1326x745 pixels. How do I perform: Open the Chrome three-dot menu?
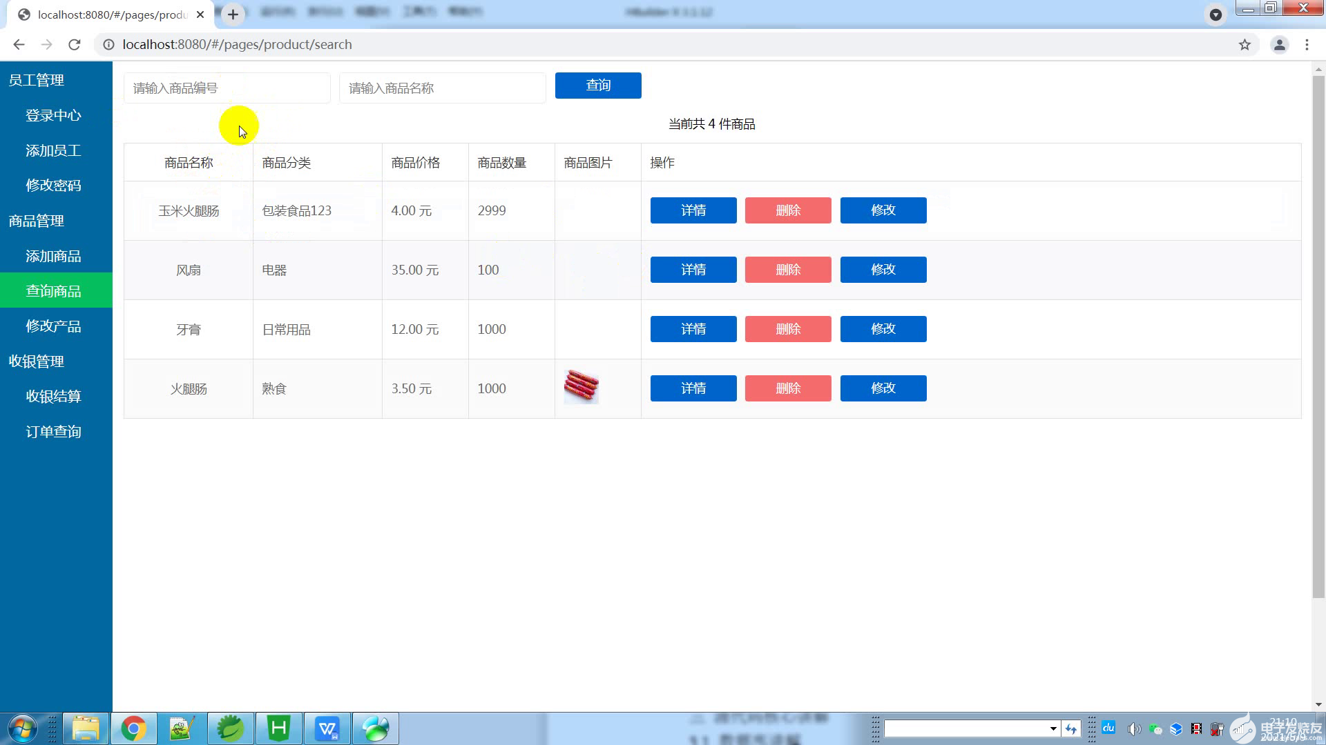1307,45
